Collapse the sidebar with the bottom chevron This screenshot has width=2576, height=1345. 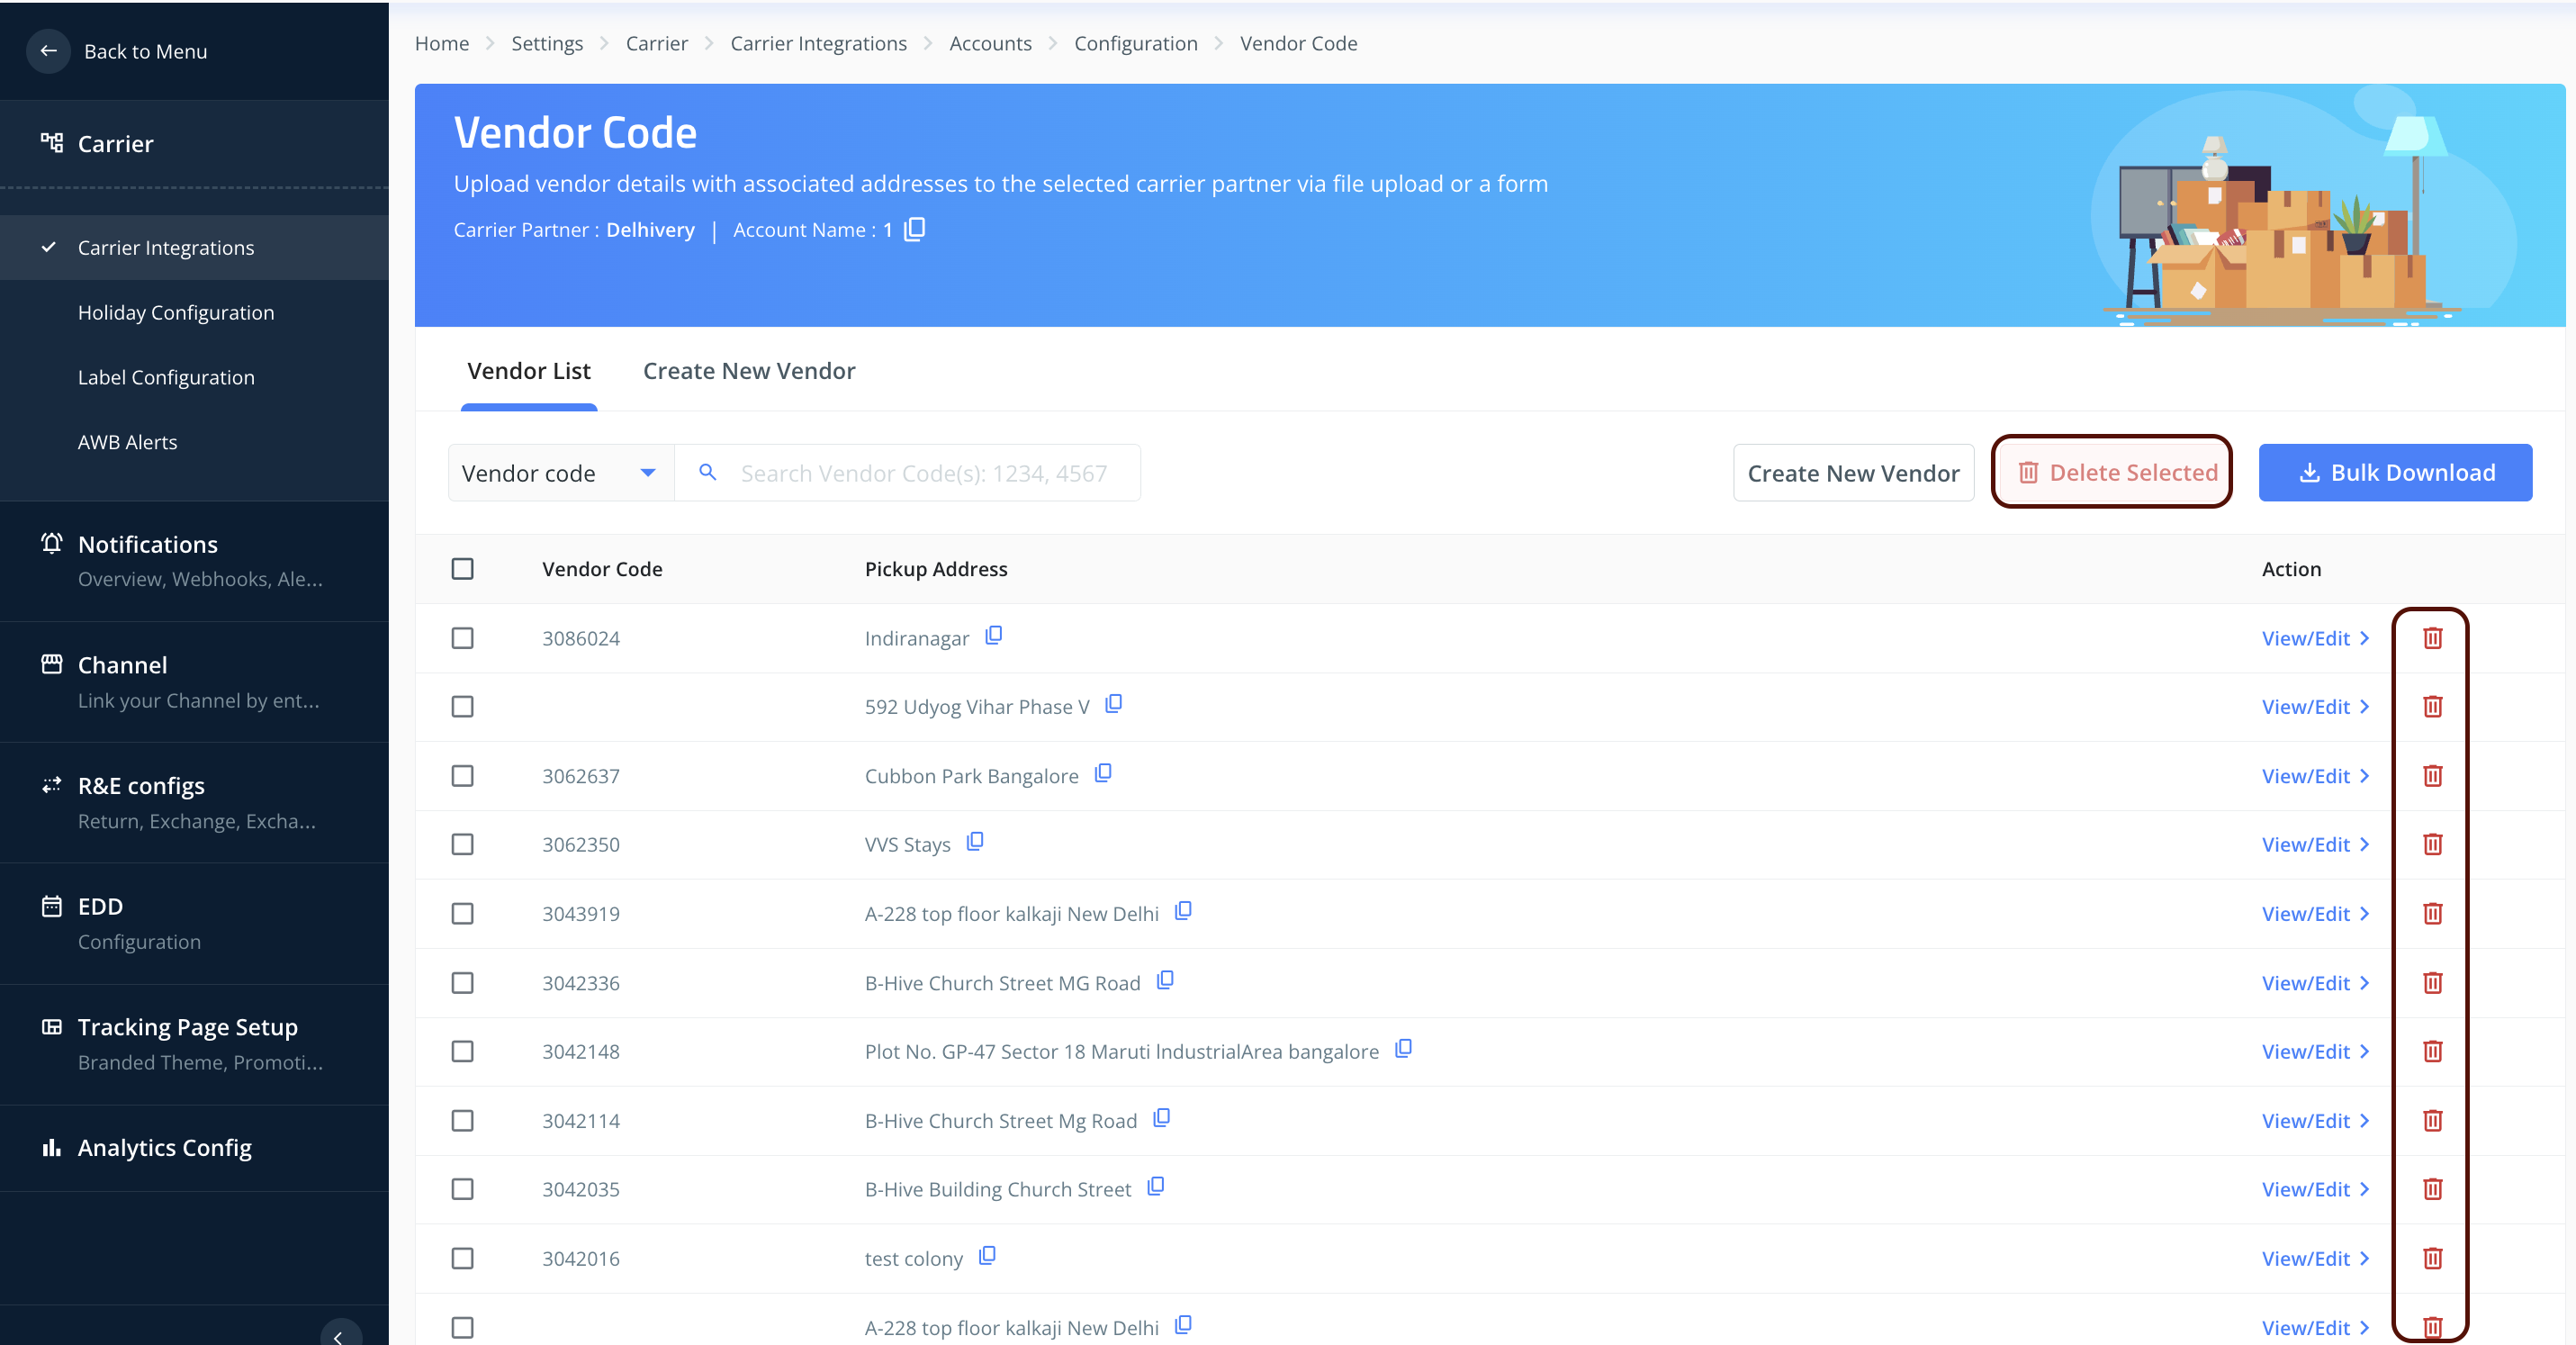[339, 1335]
